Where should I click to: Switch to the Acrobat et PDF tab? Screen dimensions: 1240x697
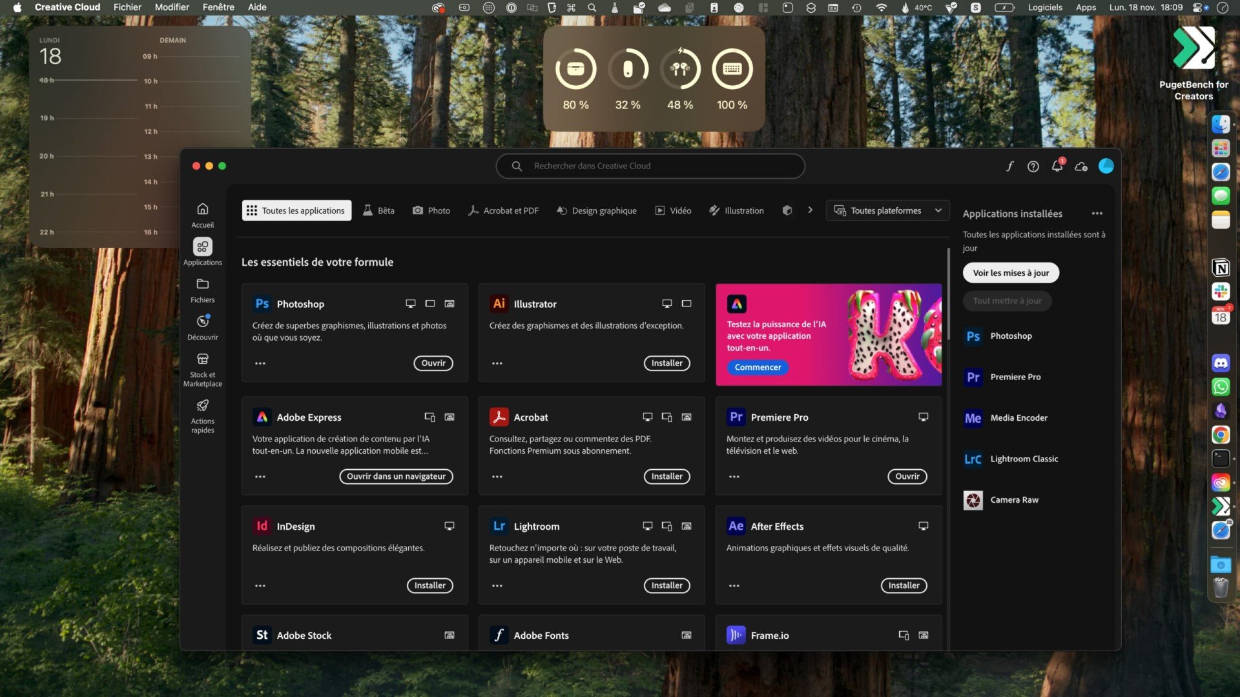[x=503, y=210]
